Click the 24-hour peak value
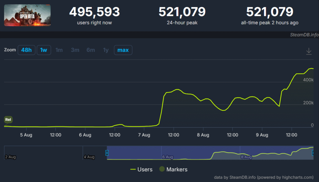The image size is (319, 182). point(182,12)
